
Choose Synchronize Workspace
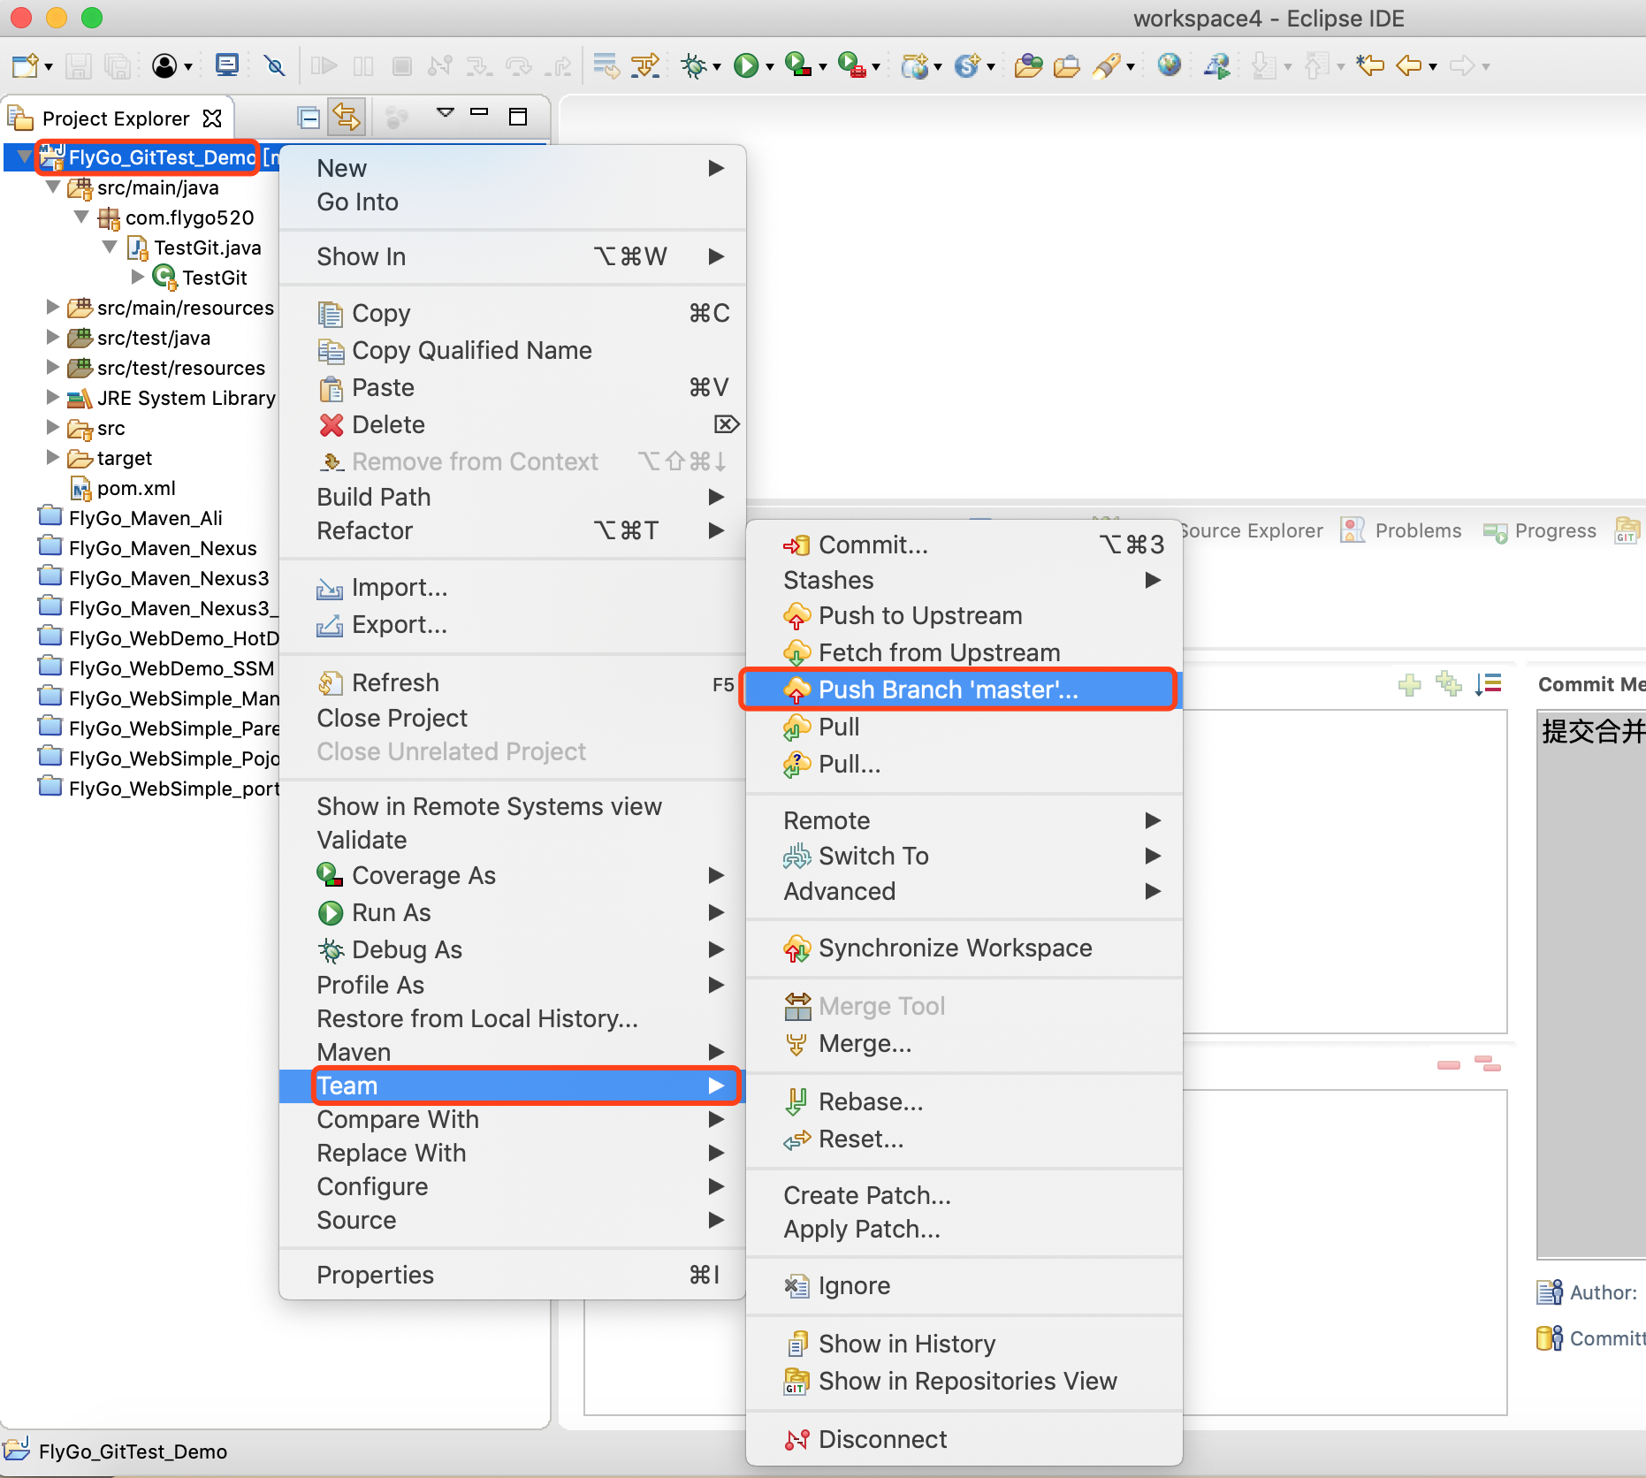tap(964, 948)
